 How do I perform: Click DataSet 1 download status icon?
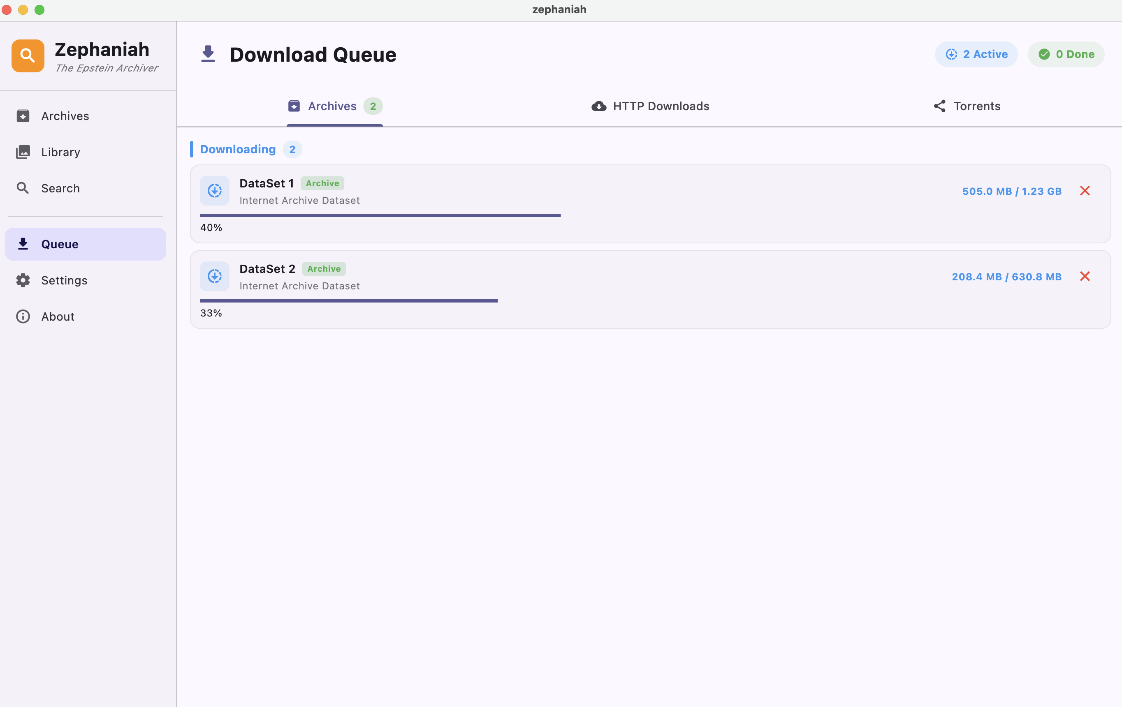[214, 190]
